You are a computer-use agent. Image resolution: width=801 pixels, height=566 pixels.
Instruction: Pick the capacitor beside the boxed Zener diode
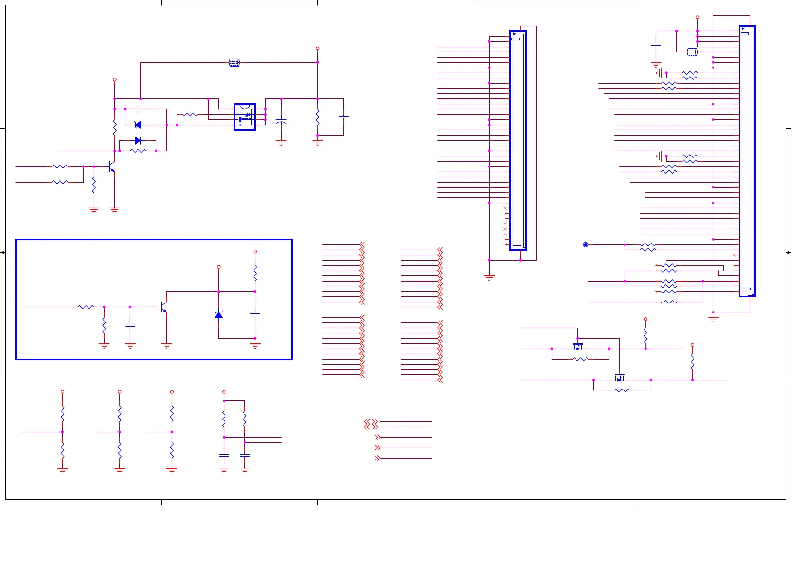point(255,315)
